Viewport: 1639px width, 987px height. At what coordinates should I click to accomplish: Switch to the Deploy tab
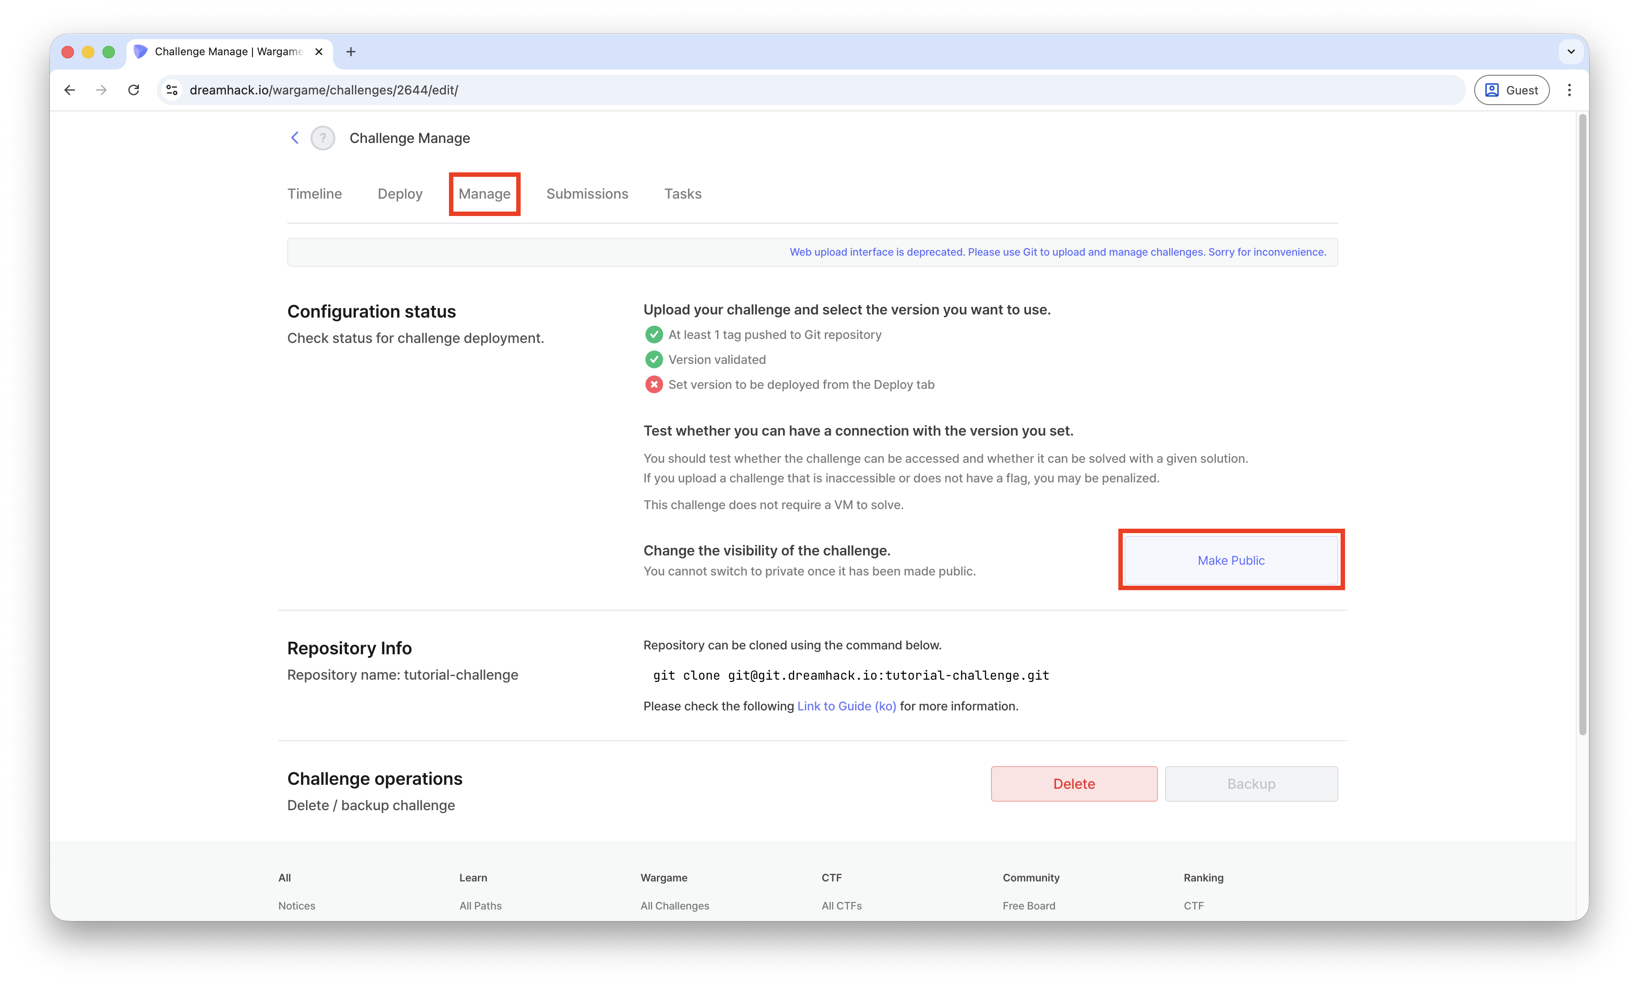pos(400,194)
